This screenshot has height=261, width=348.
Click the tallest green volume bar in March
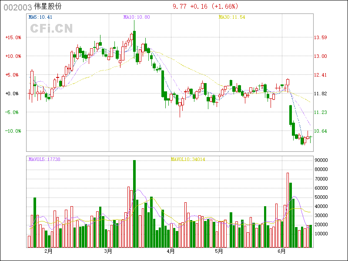(134, 204)
